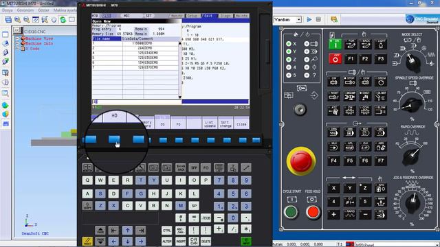Image resolution: width=440 pixels, height=247 pixels.
Task: Adjust the JOG & FEEDRATE OVERRIDE knob
Action: 412,202
